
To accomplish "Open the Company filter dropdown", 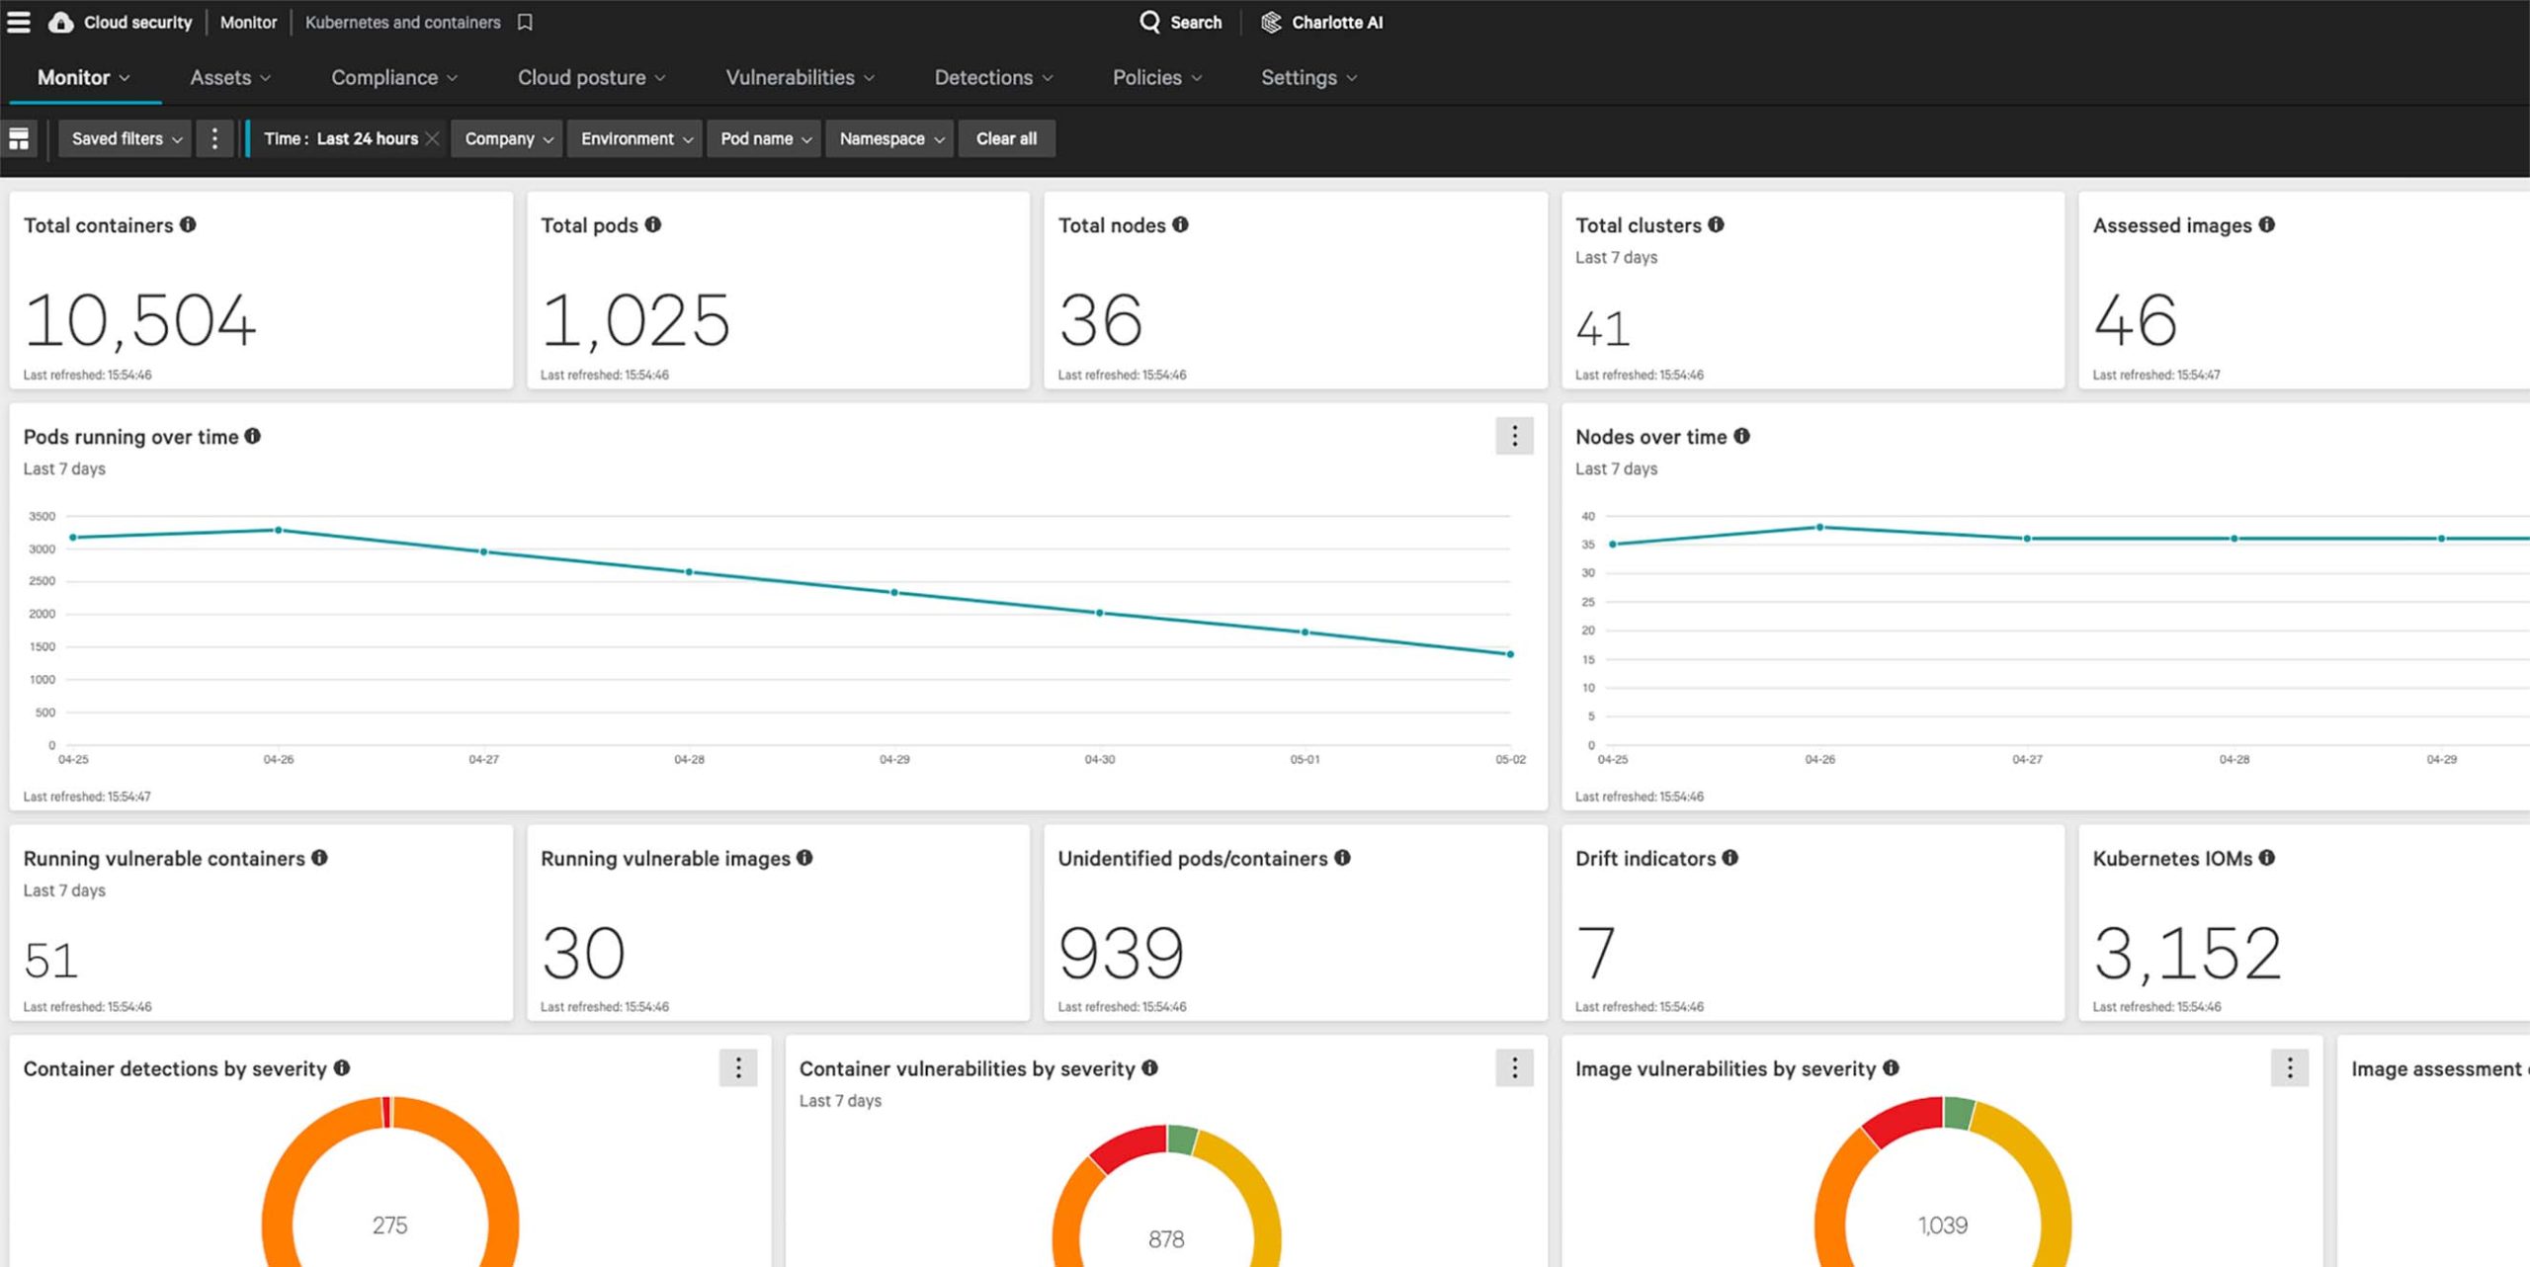I will click(508, 138).
